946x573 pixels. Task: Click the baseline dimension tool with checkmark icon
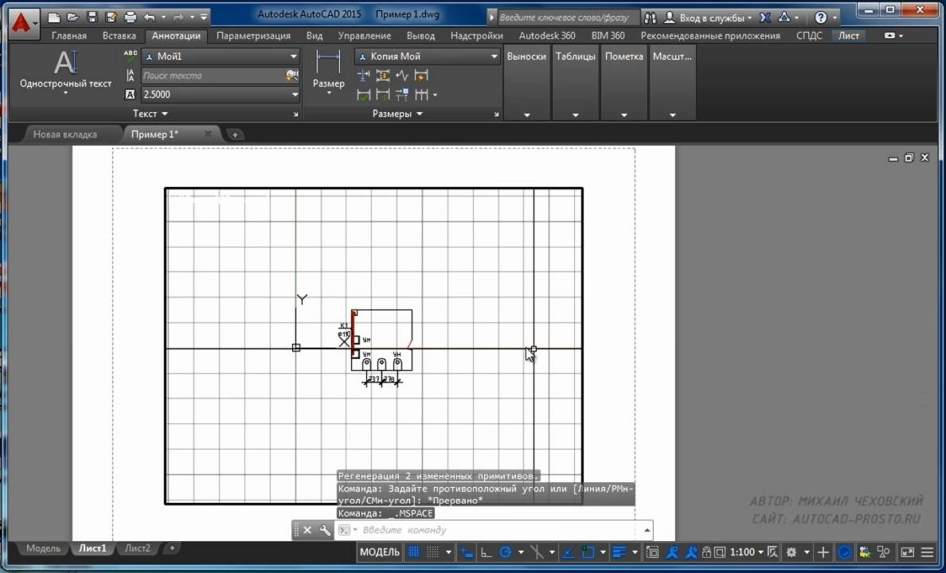pyautogui.click(x=363, y=95)
